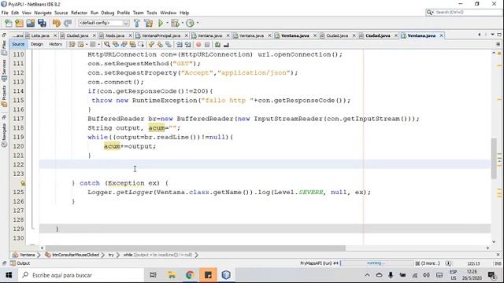Open the Navigate menu
The image size is (504, 283).
tap(43, 13)
